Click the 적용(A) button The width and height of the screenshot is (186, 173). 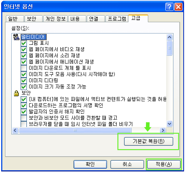[x=164, y=164]
